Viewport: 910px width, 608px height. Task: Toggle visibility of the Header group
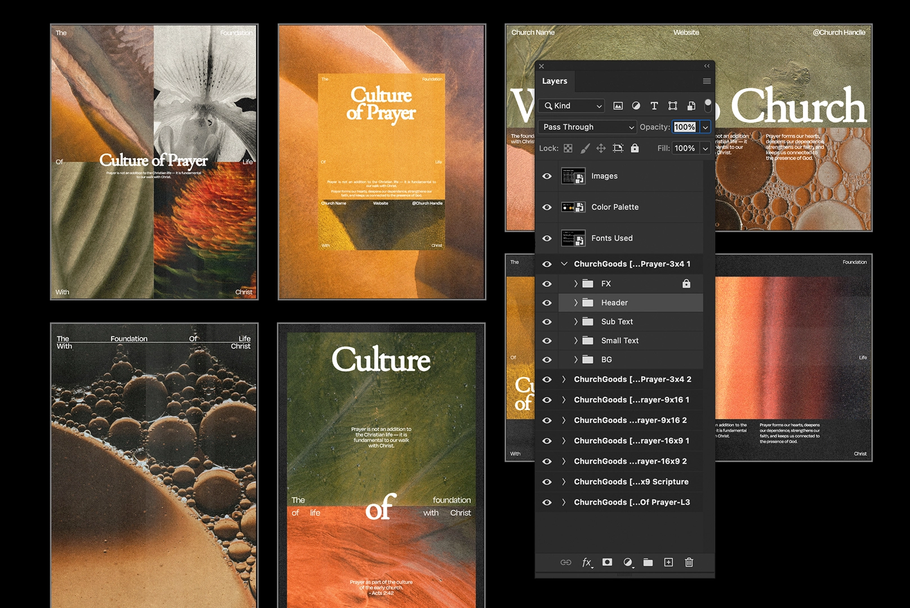coord(547,303)
